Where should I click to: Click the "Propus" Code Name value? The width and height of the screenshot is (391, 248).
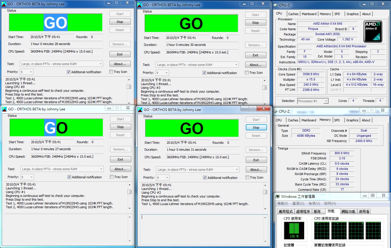point(313,29)
